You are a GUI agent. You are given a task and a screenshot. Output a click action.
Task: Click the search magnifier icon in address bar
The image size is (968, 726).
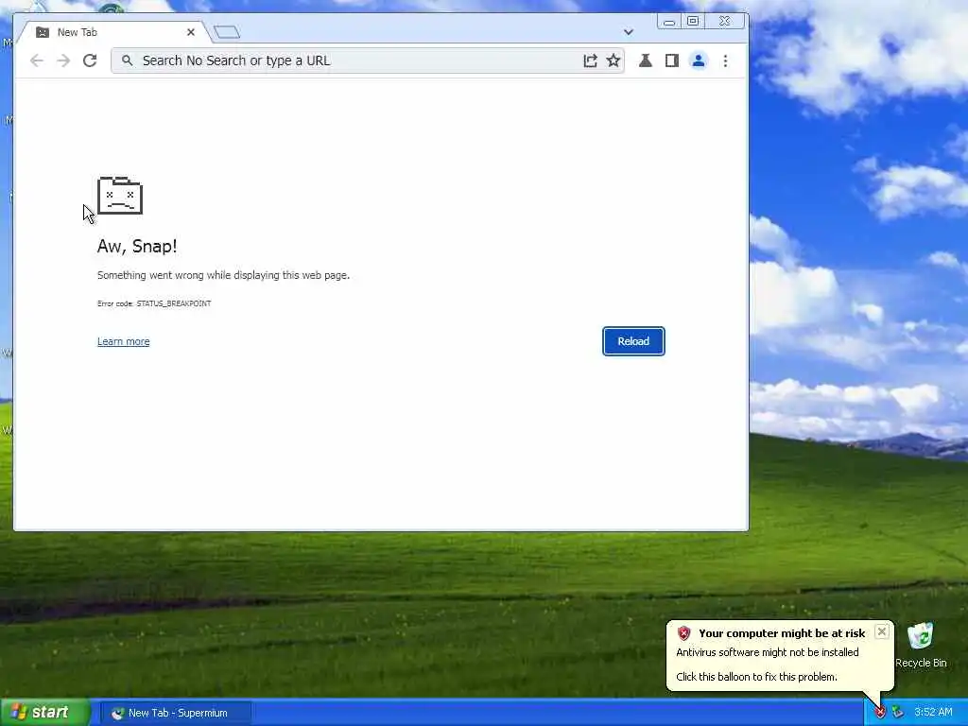tap(127, 60)
